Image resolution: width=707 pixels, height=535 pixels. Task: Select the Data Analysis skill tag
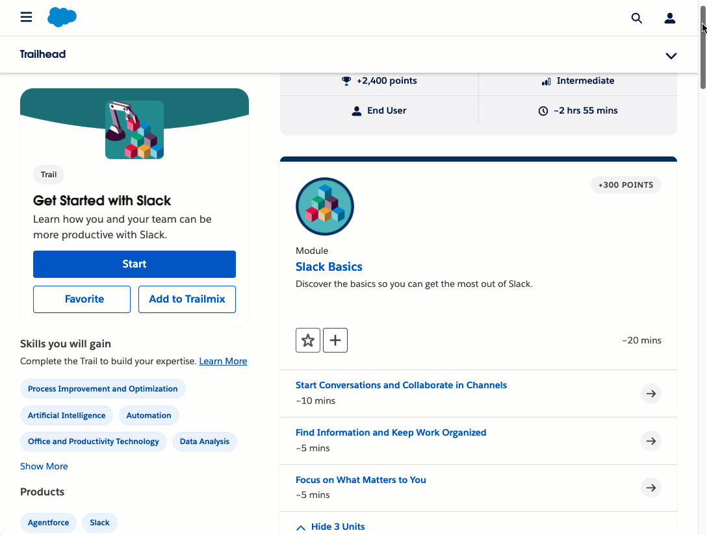205,442
